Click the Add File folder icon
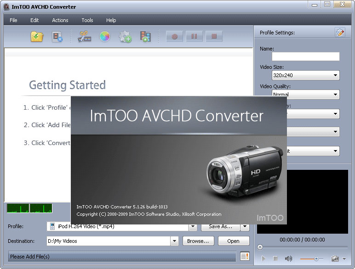The height and width of the screenshot is (269, 355). pyautogui.click(x=37, y=37)
